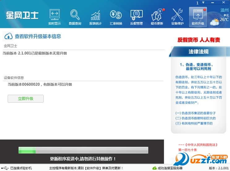Close the 金网卫士 window

[x=223, y=2]
